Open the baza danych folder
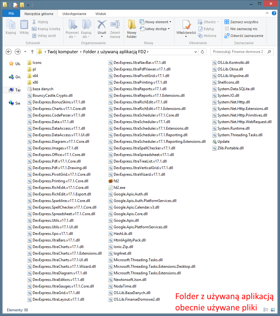 pyautogui.click(x=43, y=89)
